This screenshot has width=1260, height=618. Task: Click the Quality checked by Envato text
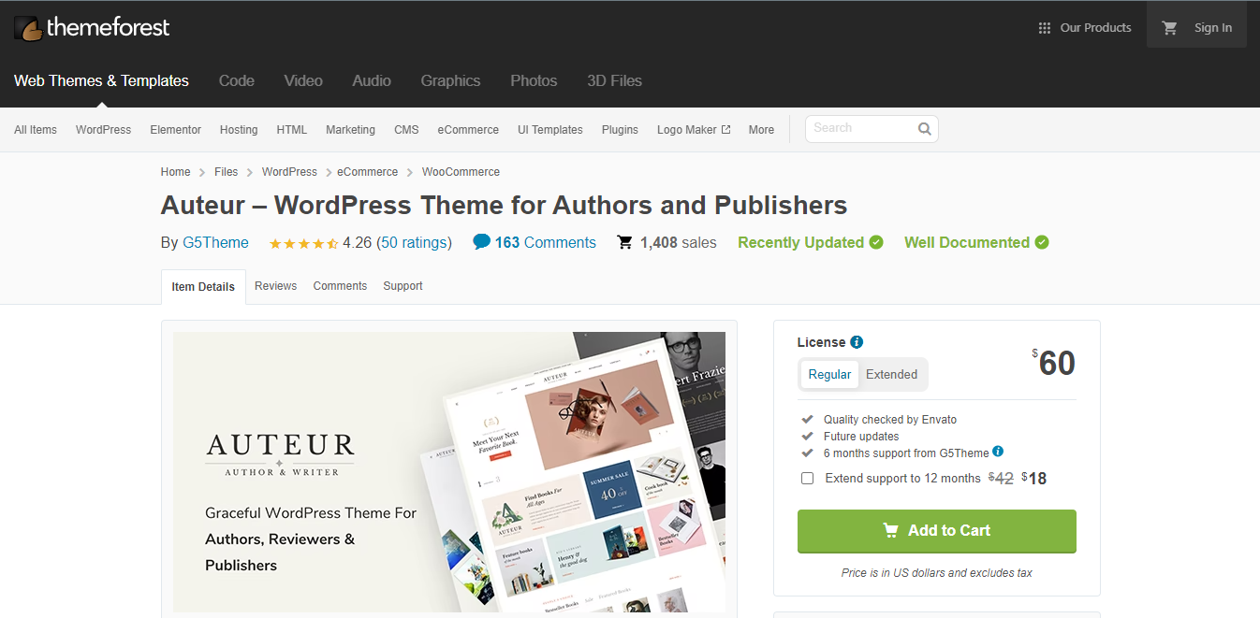(890, 420)
